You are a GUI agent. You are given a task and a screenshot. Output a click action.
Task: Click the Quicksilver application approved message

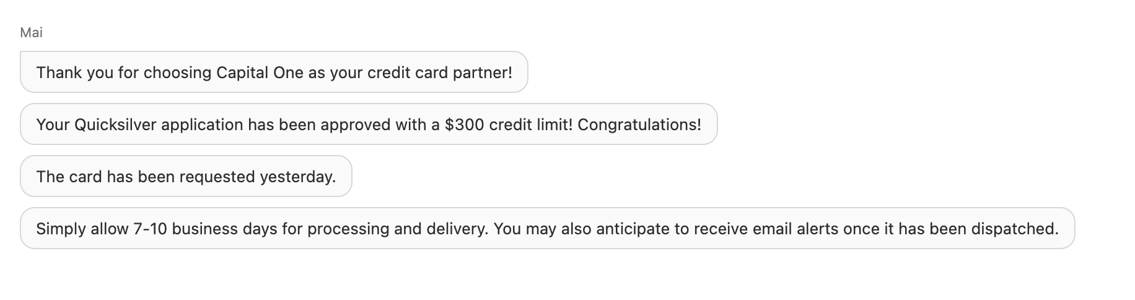[369, 124]
